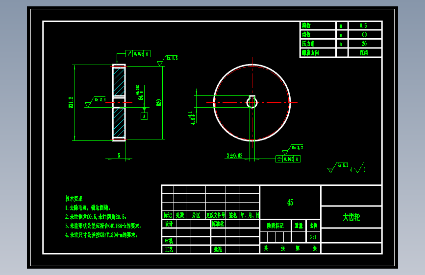This screenshot has width=425, height=275.
Task: Click the pressure angle label 压力角
Action: click(308, 44)
